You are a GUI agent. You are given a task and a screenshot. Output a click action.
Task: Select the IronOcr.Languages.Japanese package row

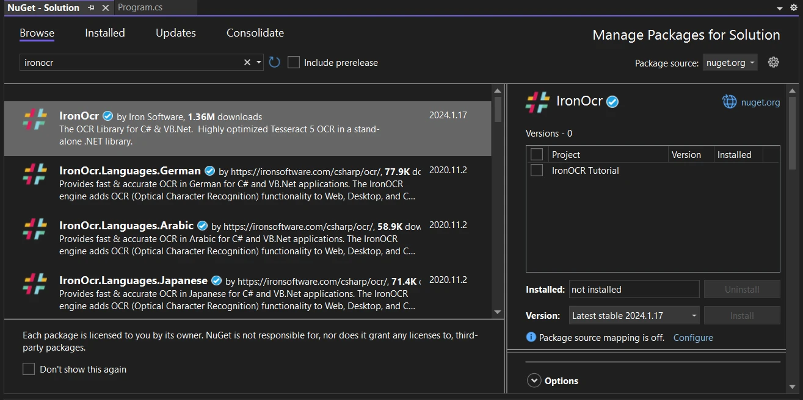244,292
